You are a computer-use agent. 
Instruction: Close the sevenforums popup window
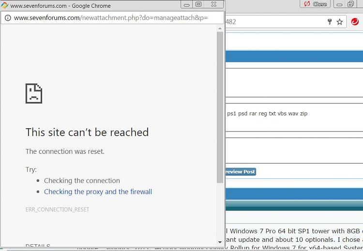pyautogui.click(x=214, y=4)
